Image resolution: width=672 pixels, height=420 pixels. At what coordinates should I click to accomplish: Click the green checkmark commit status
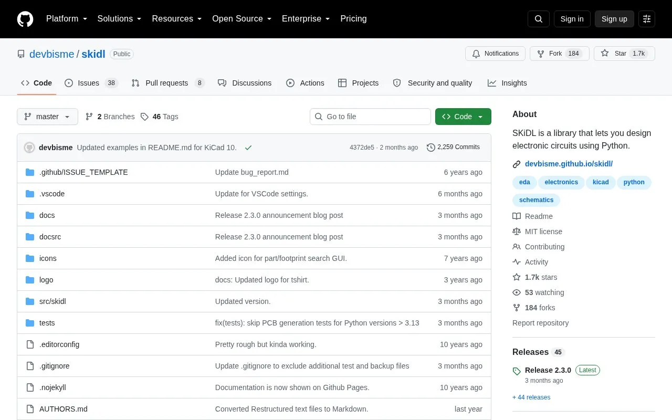248,148
